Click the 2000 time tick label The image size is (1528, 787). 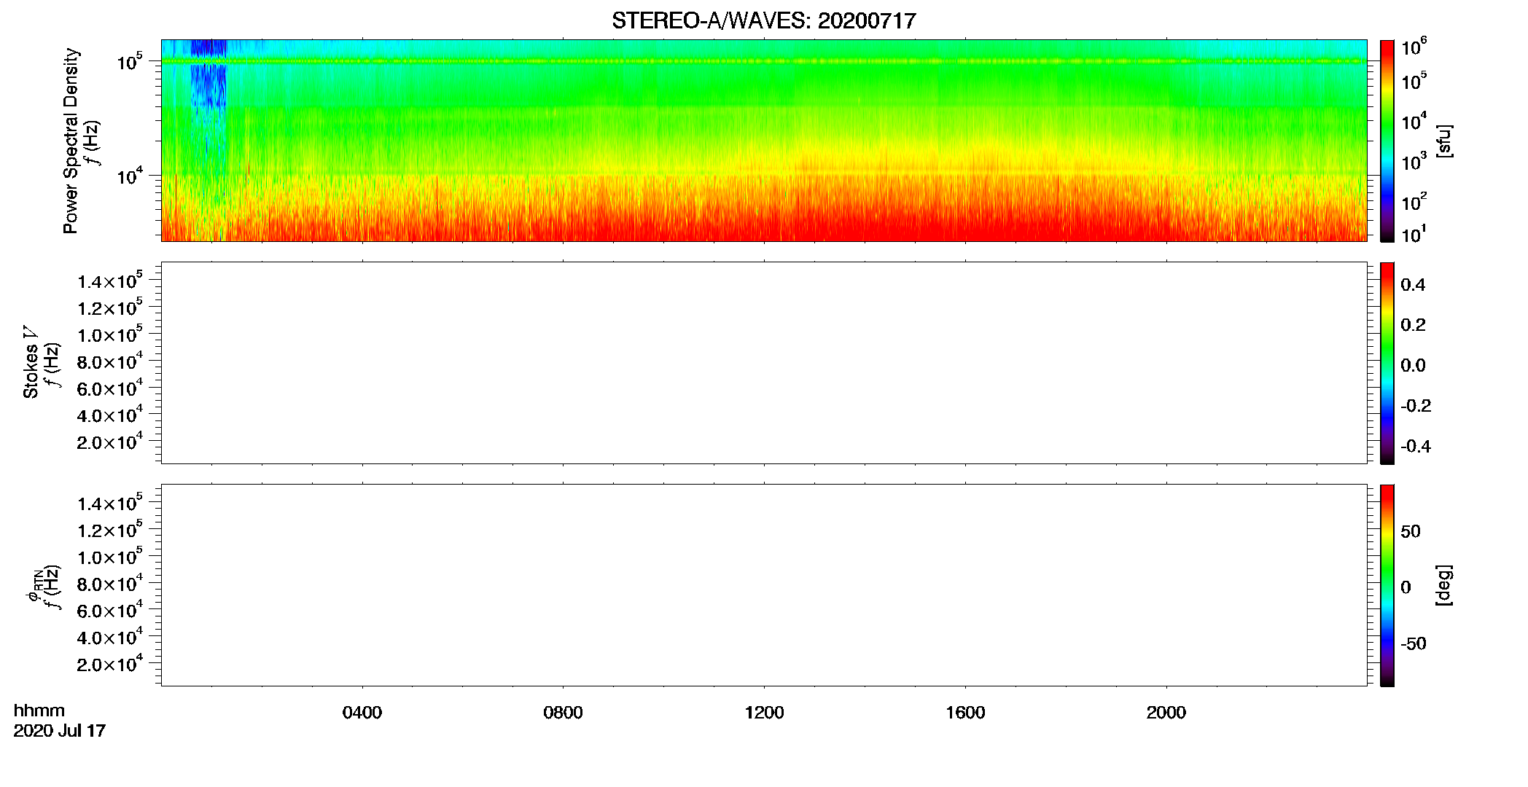pos(1166,713)
